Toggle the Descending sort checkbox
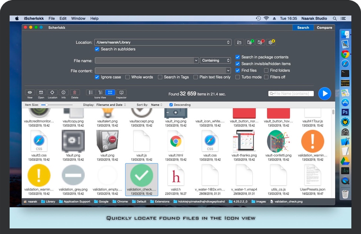Image resolution: width=361 pixels, height=234 pixels. [x=171, y=105]
